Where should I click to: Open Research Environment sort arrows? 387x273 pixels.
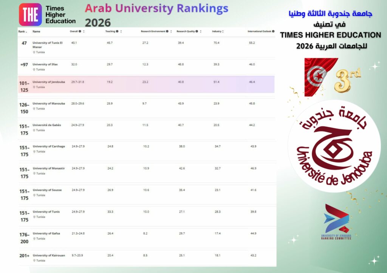pyautogui.click(x=171, y=32)
